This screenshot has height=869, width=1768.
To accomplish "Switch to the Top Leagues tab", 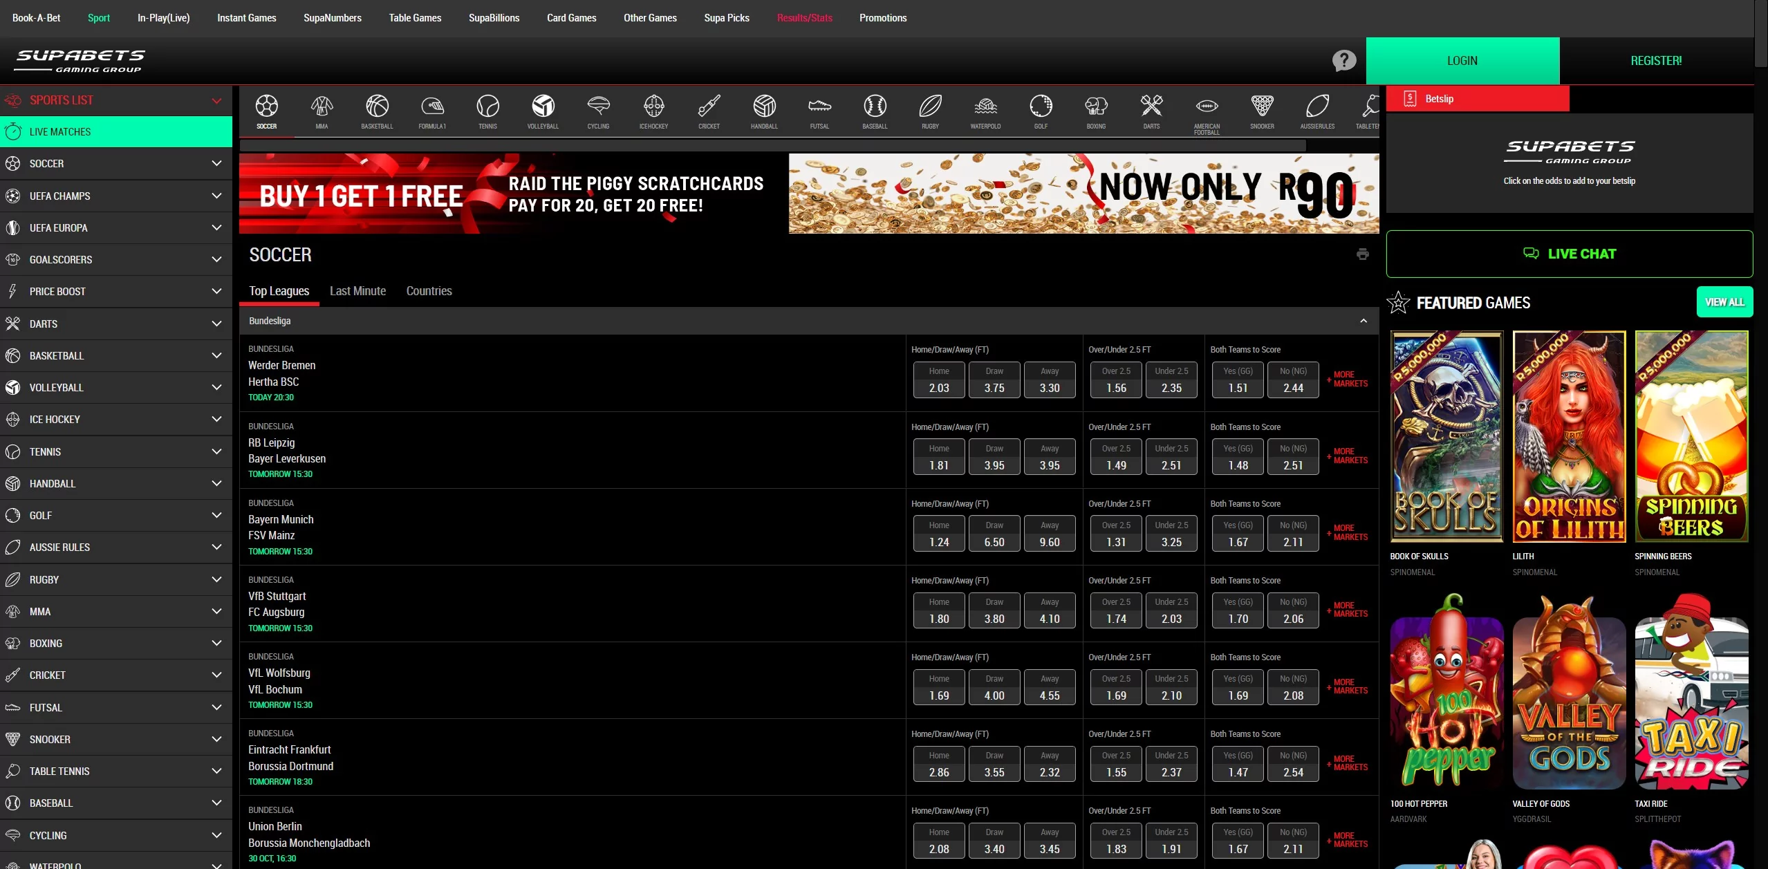I will coord(279,291).
